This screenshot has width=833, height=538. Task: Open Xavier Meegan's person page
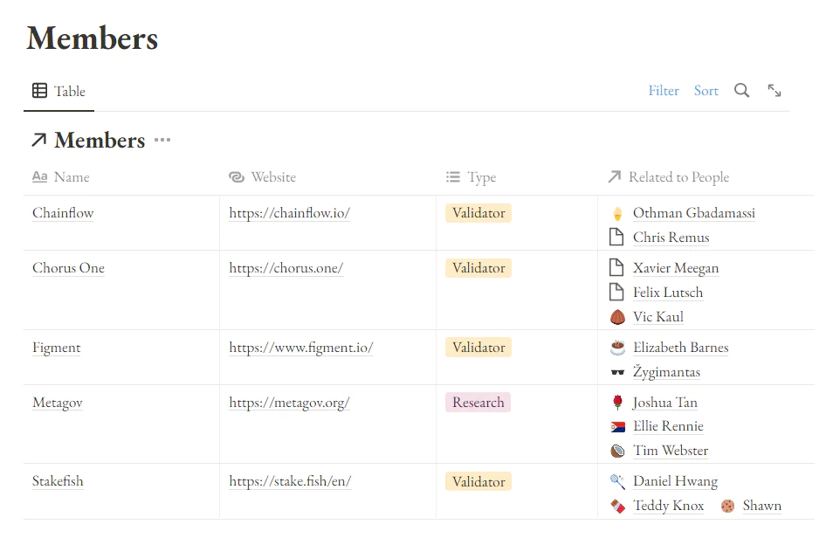(x=676, y=268)
